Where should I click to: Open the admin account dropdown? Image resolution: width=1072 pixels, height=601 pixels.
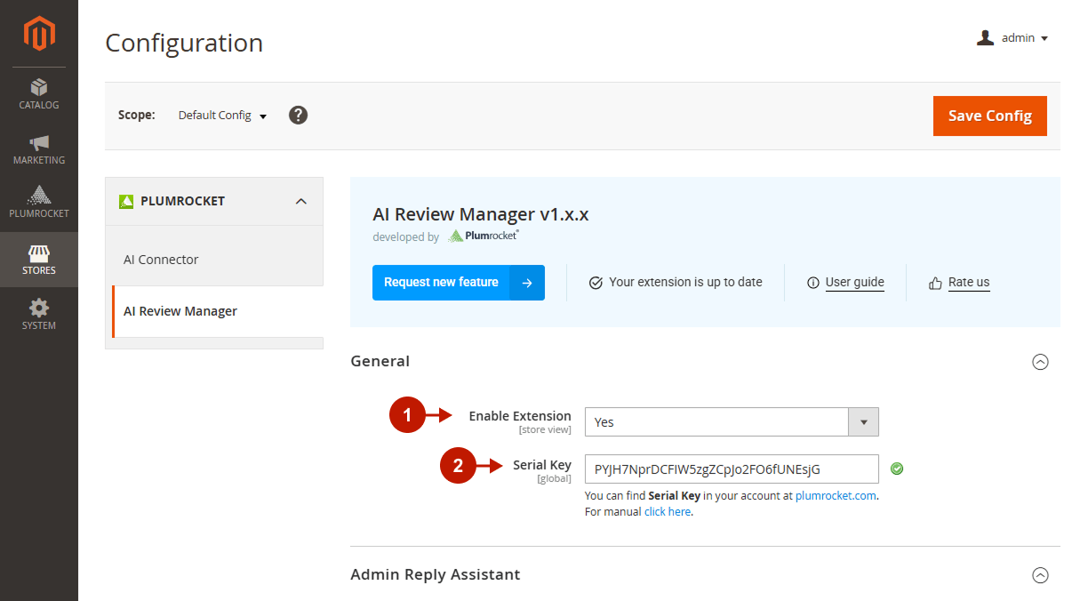(1012, 38)
